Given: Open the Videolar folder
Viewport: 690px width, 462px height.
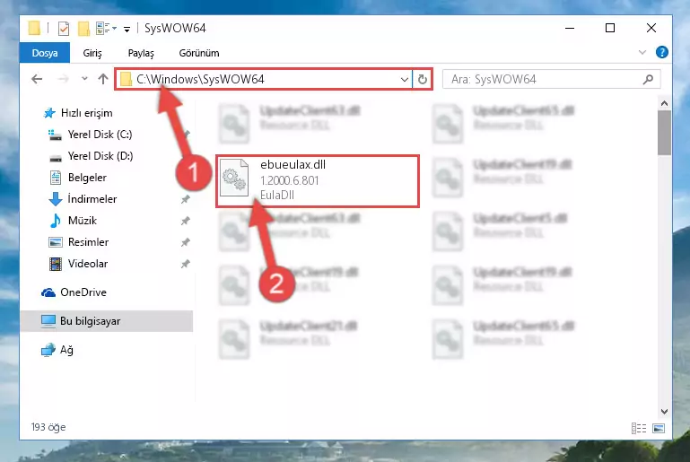Looking at the screenshot, I should click(x=88, y=264).
